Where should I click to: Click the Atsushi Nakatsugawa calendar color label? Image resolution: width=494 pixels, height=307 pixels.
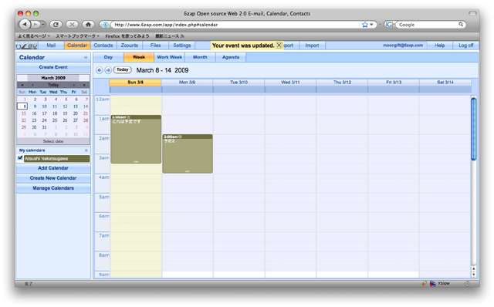(x=56, y=158)
